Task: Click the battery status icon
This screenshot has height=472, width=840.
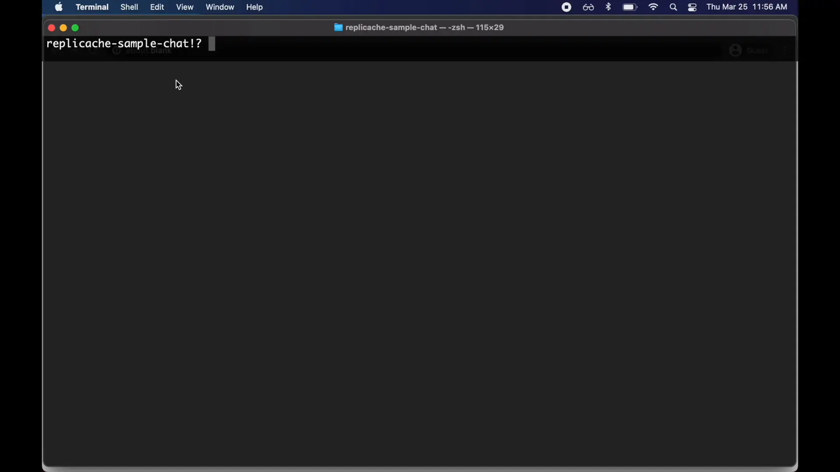Action: point(630,7)
